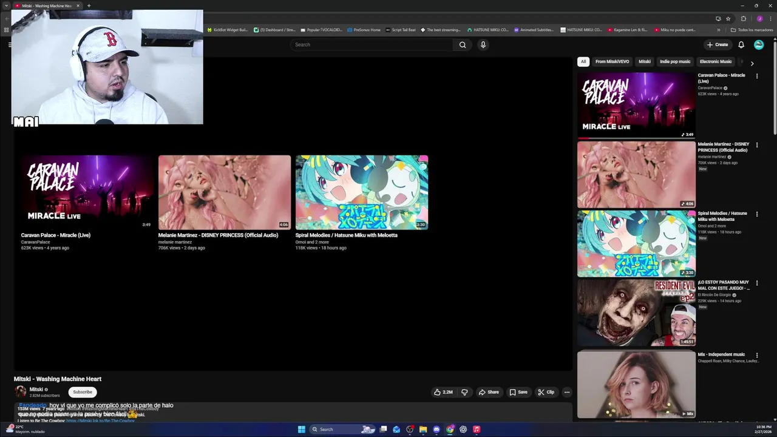Open the music app taskbar icon
777x437 pixels.
[x=477, y=429]
